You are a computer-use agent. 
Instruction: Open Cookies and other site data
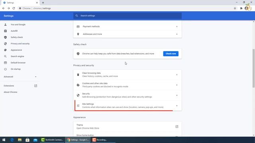127,85
